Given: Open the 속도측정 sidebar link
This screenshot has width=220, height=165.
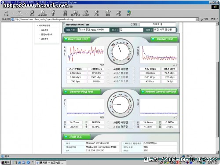Looking at the screenshot, I should point(44,30).
